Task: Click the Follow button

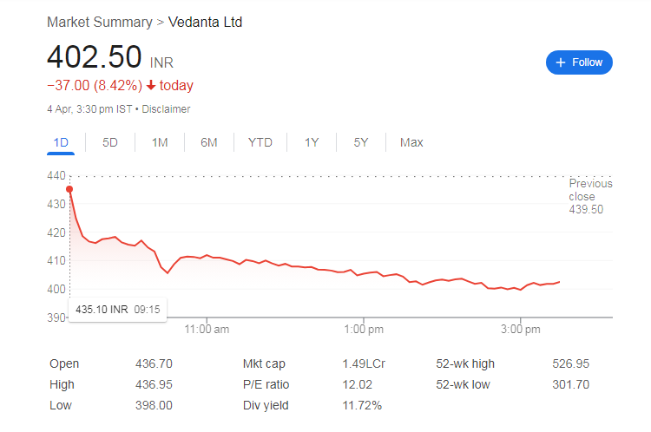Action: coord(579,62)
